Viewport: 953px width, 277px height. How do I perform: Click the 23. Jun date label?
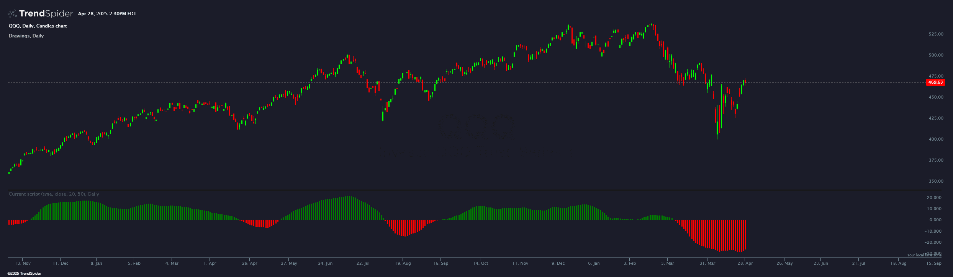tap(821, 263)
